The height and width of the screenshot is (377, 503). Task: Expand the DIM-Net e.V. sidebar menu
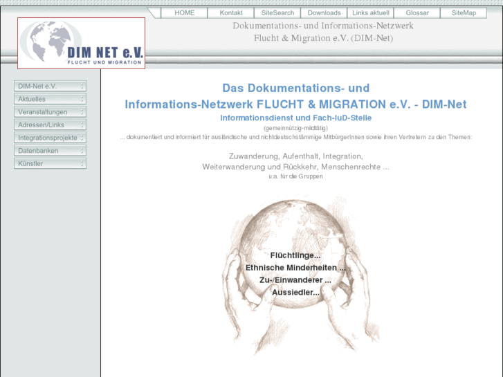click(x=50, y=86)
